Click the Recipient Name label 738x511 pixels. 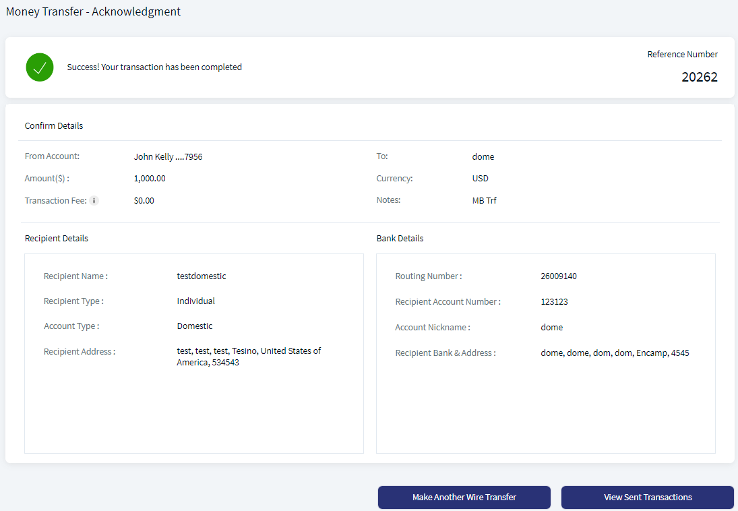pyautogui.click(x=75, y=276)
